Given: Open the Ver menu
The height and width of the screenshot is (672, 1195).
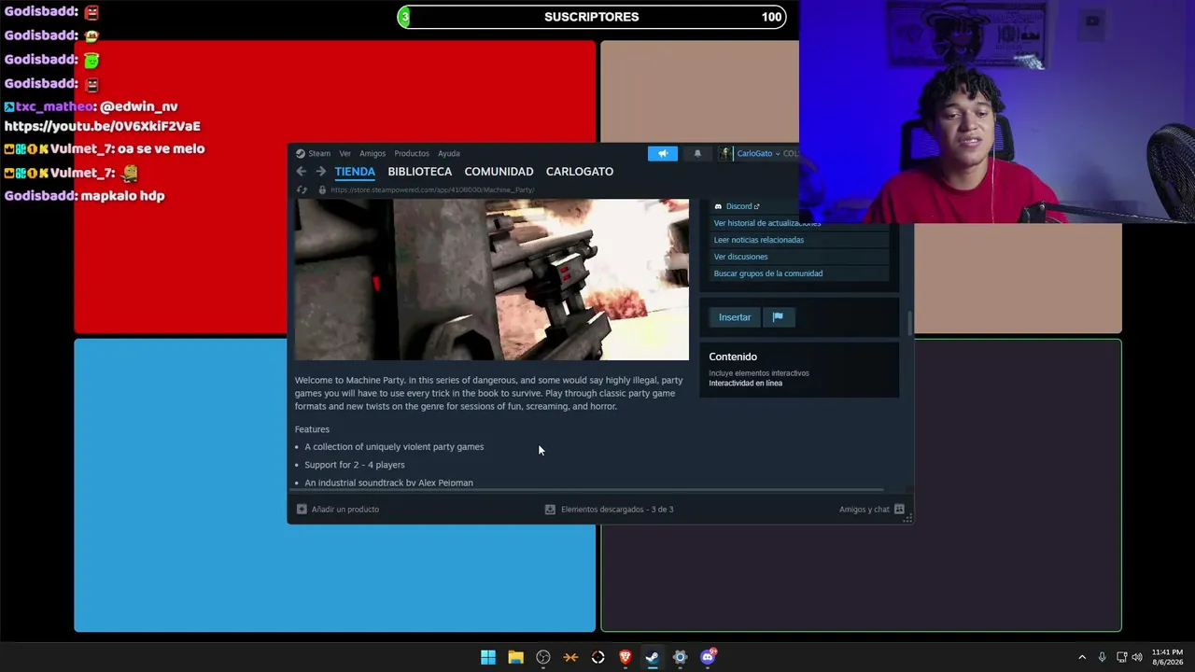Looking at the screenshot, I should (344, 154).
